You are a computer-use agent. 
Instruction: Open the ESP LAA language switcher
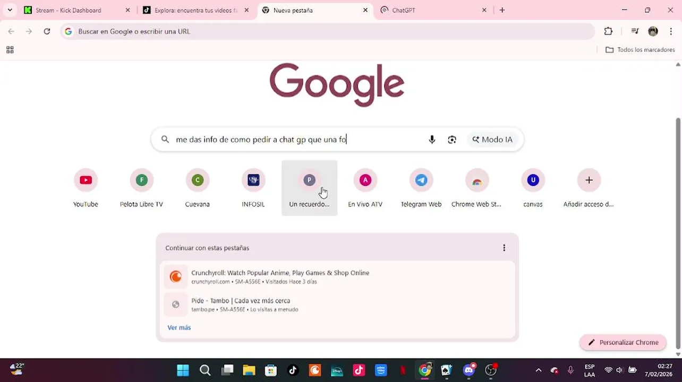pos(589,370)
